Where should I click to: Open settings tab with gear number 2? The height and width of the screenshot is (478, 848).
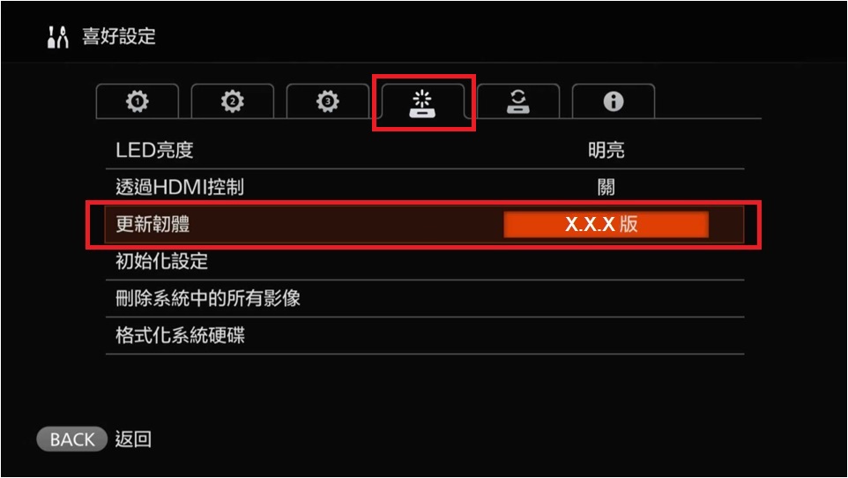pyautogui.click(x=233, y=101)
